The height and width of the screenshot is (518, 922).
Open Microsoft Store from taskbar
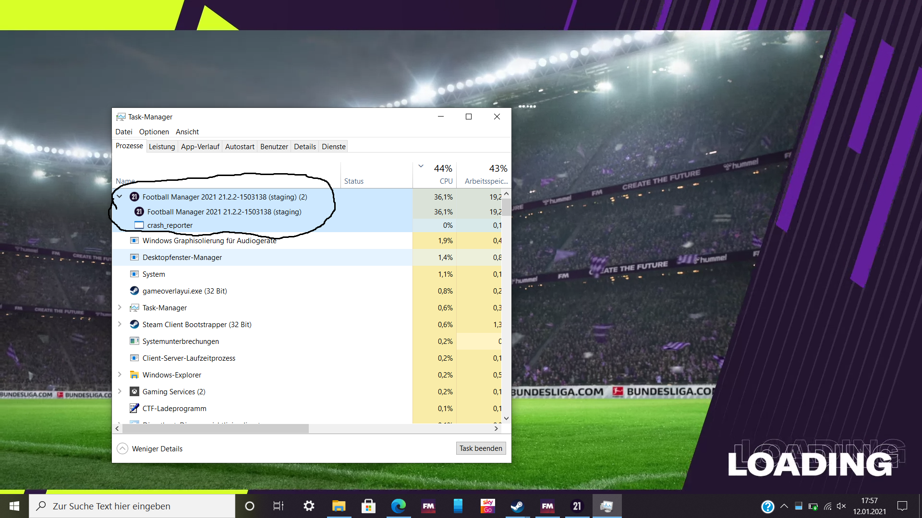click(x=368, y=506)
